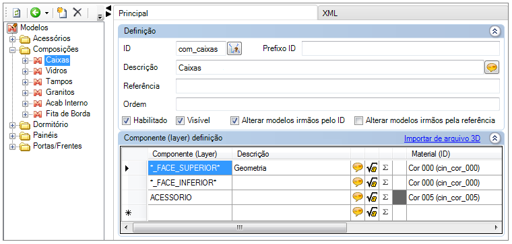Select Granitos in the model tree
The height and width of the screenshot is (244, 512).
click(60, 92)
